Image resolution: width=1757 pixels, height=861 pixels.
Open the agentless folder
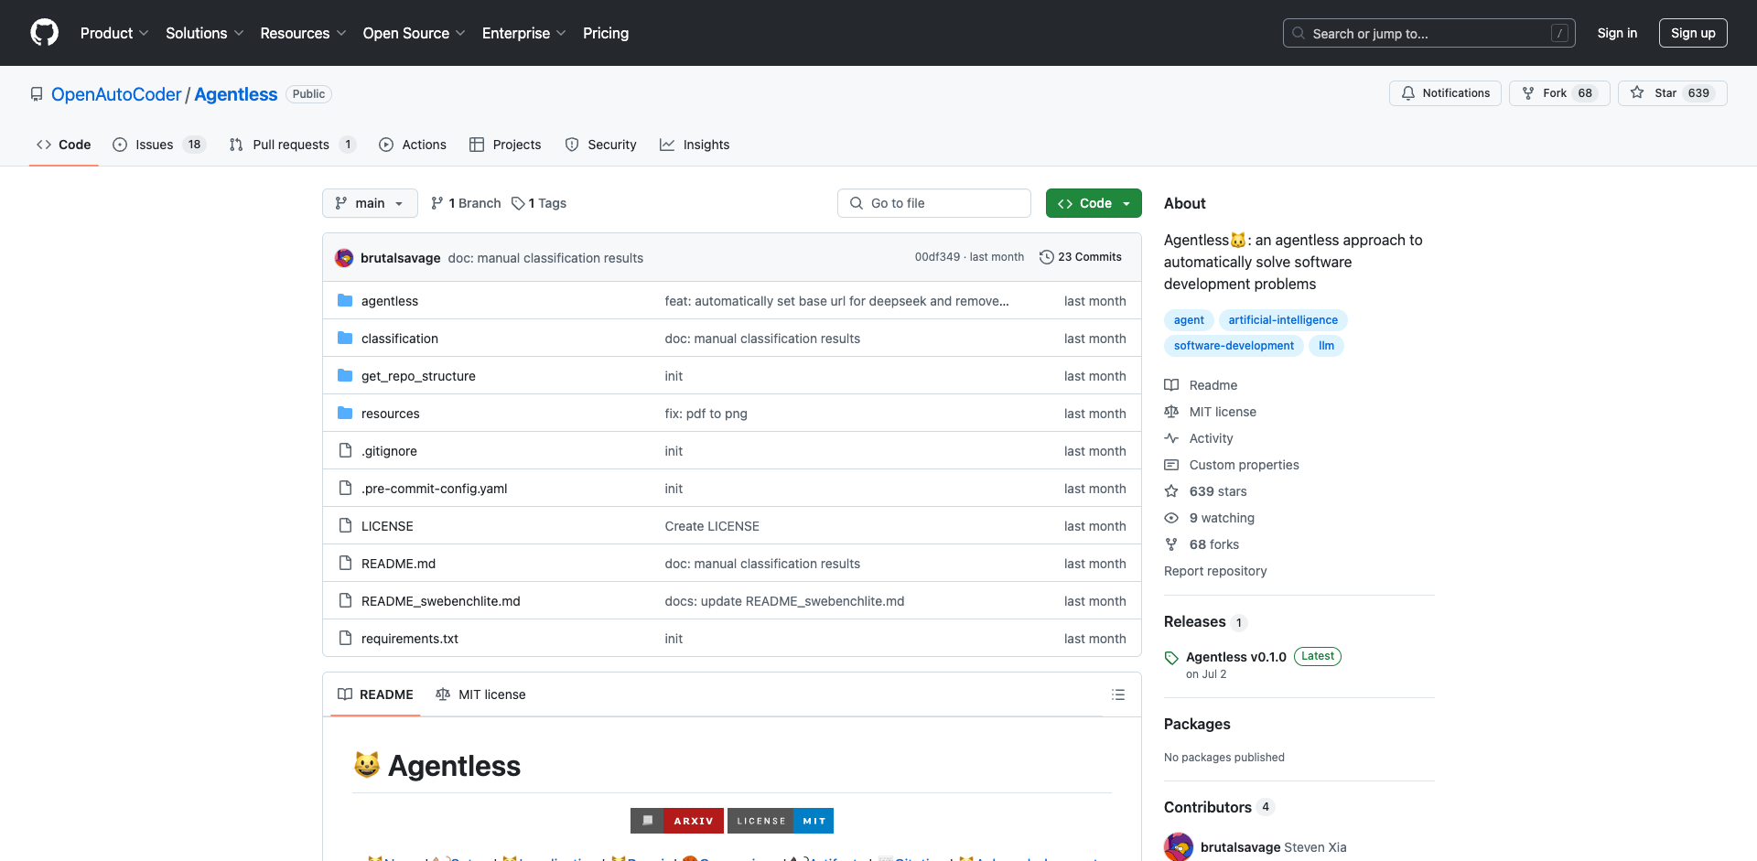tap(390, 301)
